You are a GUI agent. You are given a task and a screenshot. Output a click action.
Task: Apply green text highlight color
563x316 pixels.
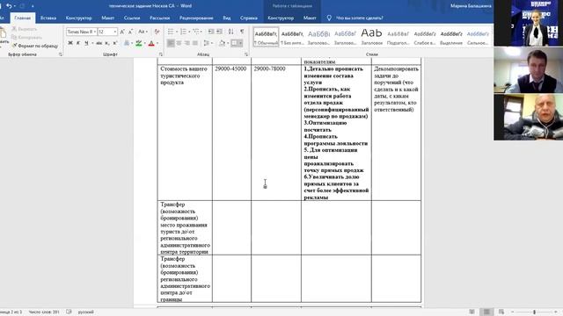(x=139, y=43)
